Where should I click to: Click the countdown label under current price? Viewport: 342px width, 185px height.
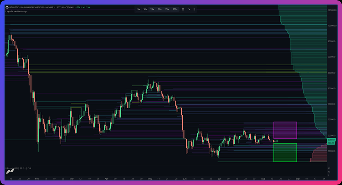331,143
